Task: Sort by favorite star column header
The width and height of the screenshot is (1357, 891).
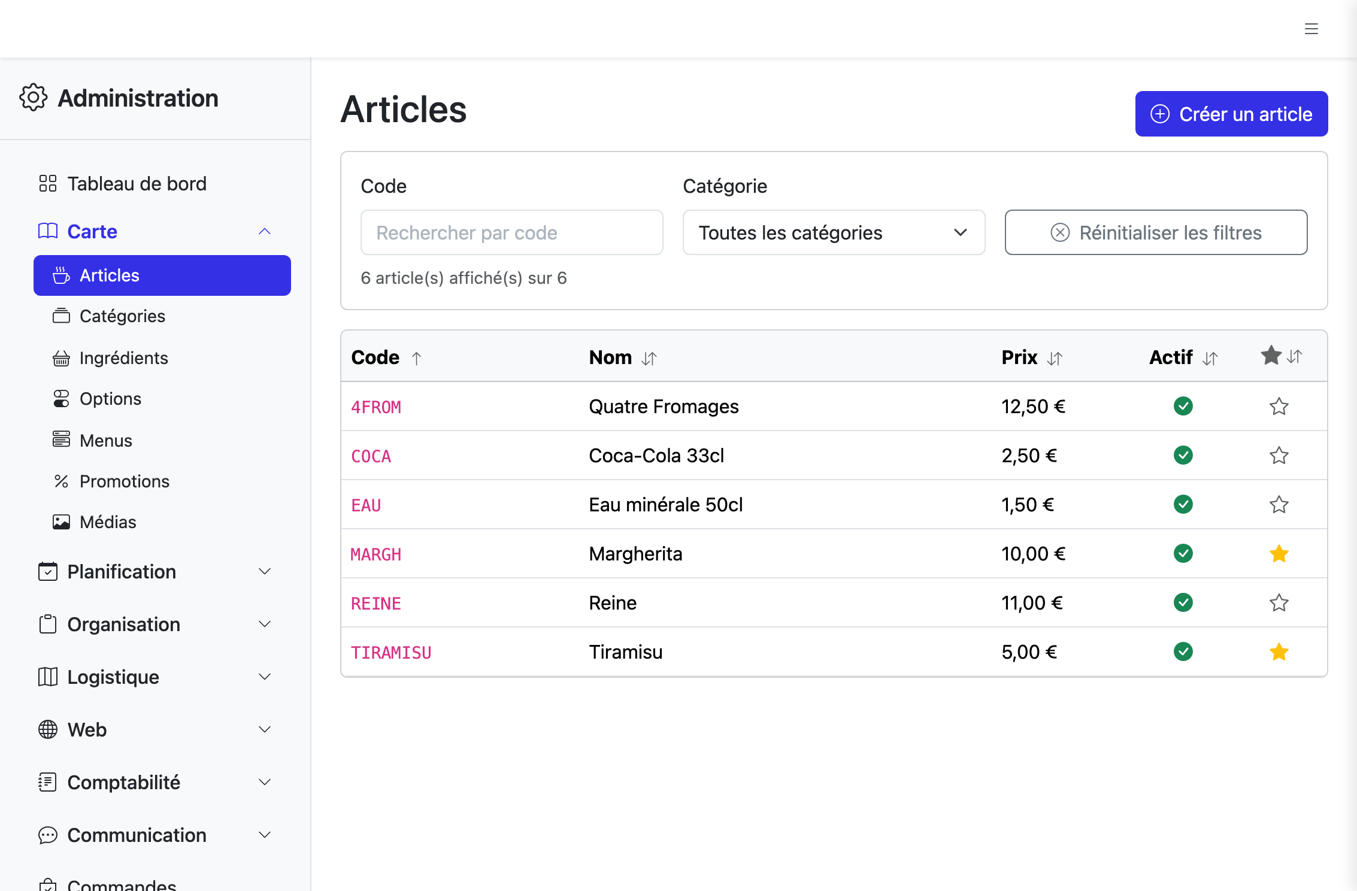Action: [x=1282, y=356]
